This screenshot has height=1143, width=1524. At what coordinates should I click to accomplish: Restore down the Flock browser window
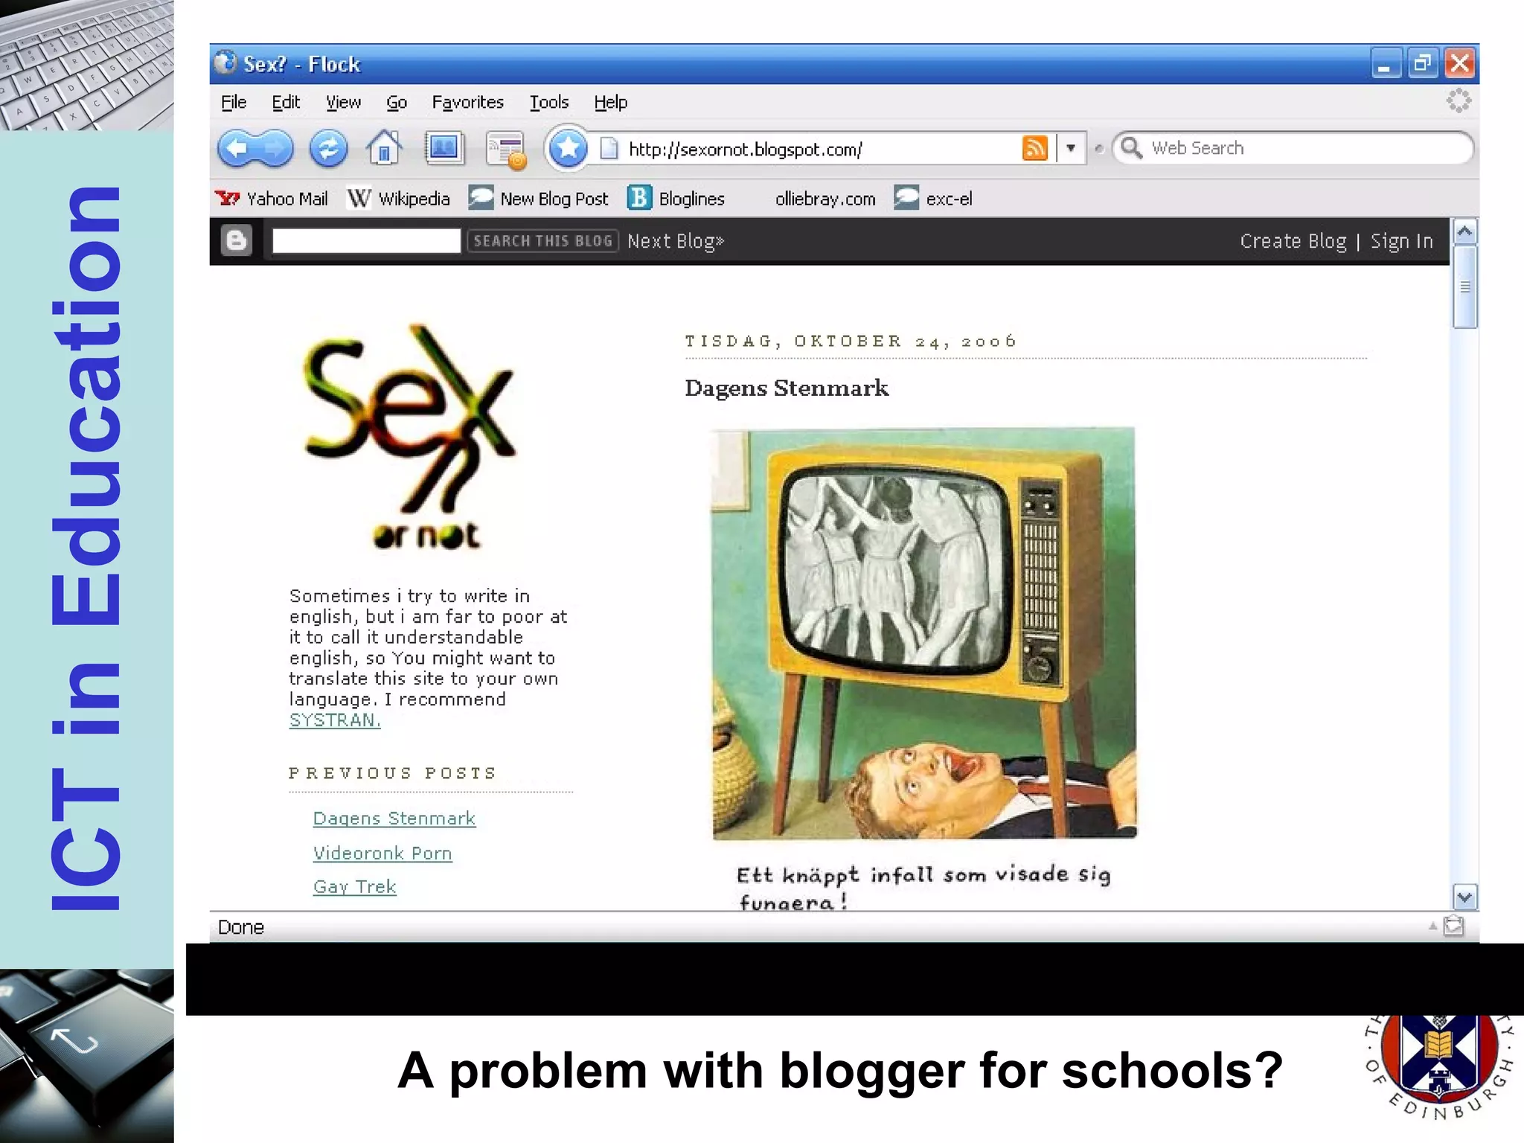[1423, 63]
